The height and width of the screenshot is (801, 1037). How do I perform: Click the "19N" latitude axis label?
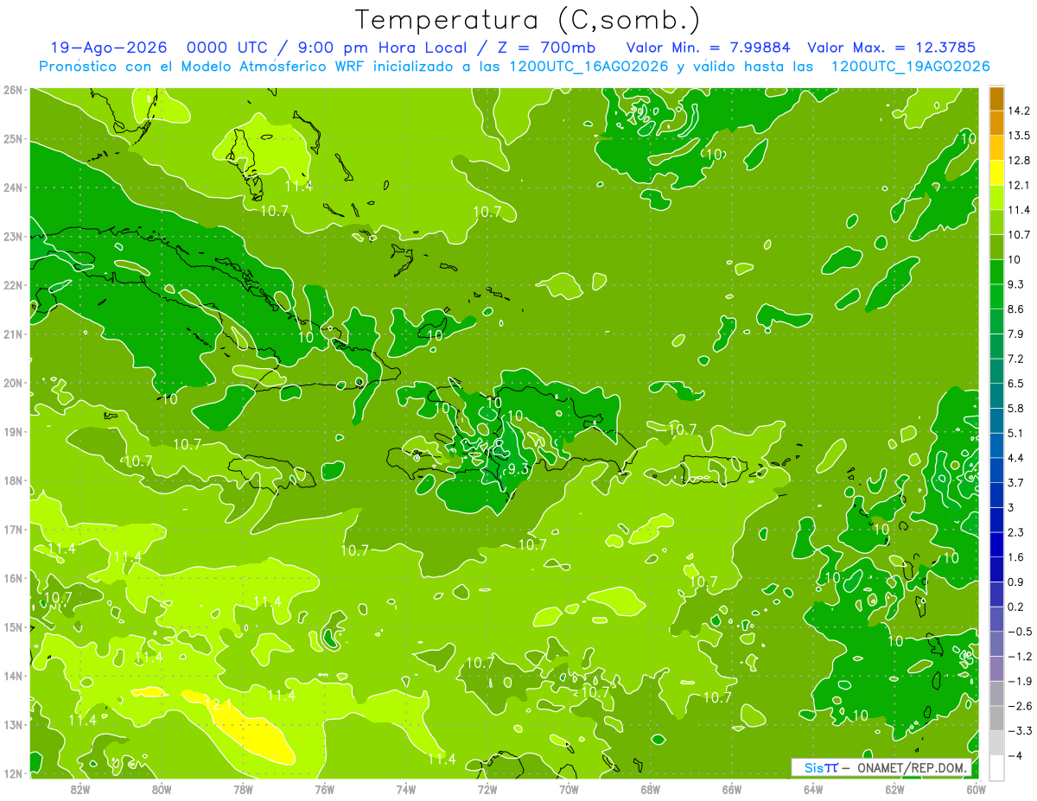13,431
